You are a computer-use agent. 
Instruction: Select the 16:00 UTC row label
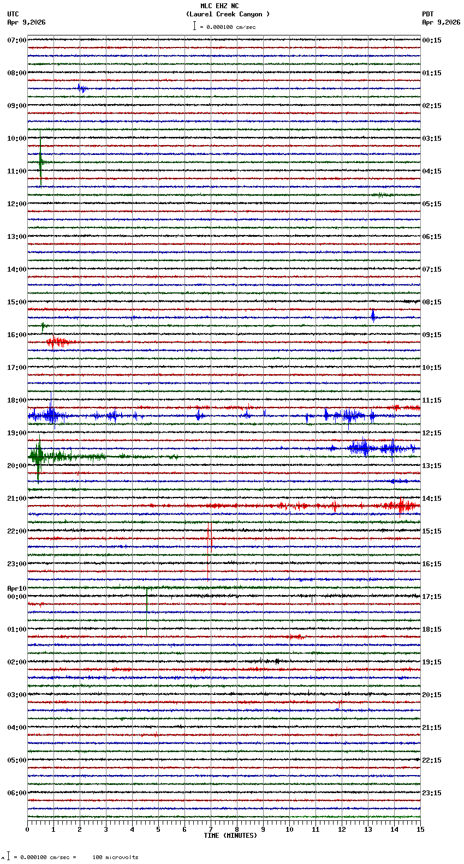pyautogui.click(x=17, y=335)
